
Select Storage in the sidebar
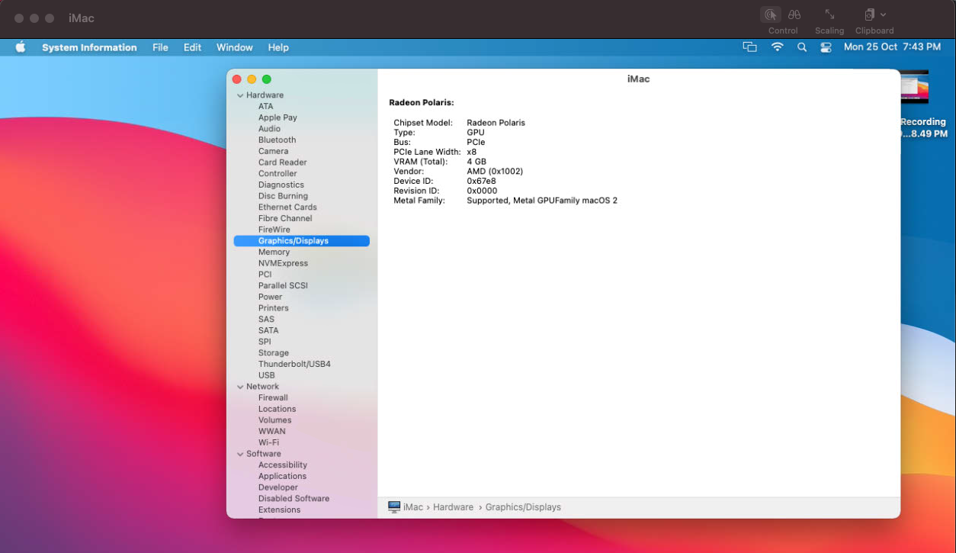tap(273, 353)
